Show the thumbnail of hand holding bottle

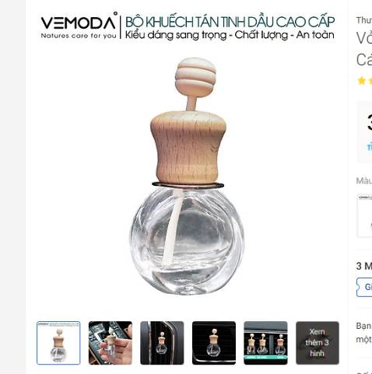click(111, 343)
